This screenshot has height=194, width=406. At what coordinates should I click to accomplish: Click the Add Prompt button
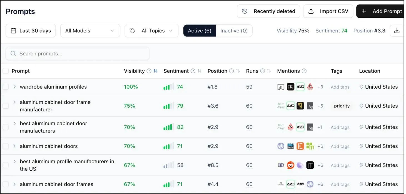point(380,11)
